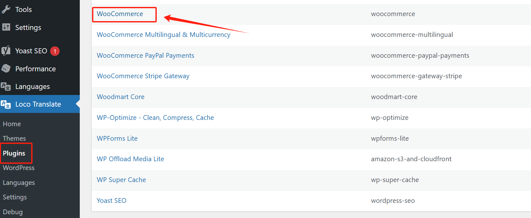Open WooCommerce Stripe Gateway plugin
The width and height of the screenshot is (531, 218).
(143, 76)
